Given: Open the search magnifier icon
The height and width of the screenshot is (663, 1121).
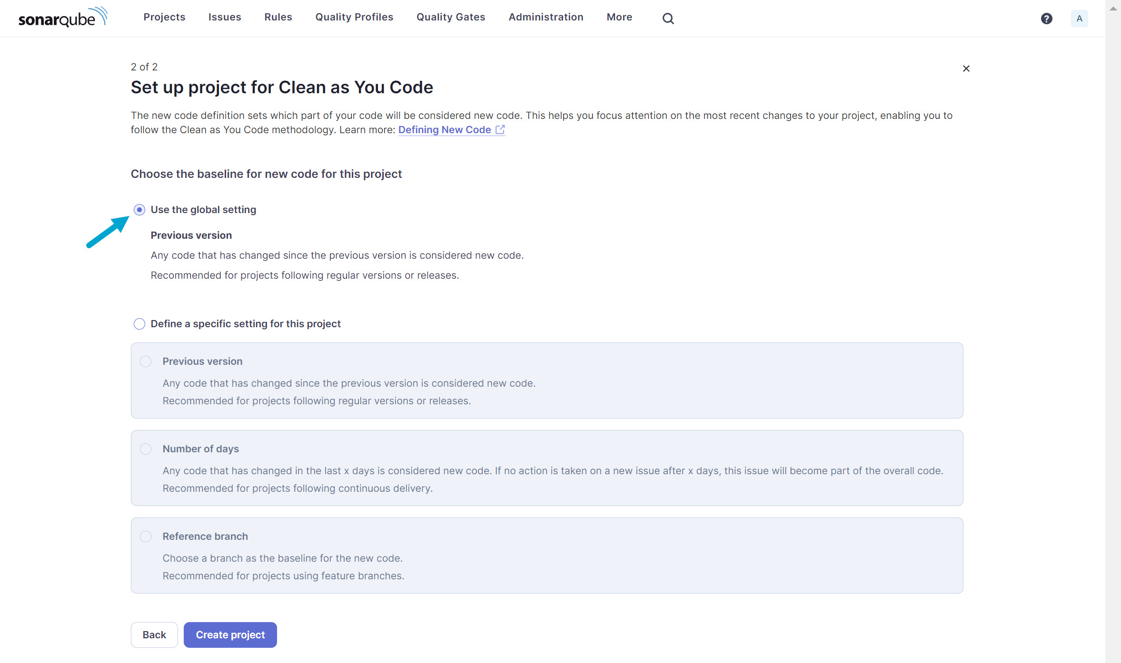Looking at the screenshot, I should click(x=668, y=19).
